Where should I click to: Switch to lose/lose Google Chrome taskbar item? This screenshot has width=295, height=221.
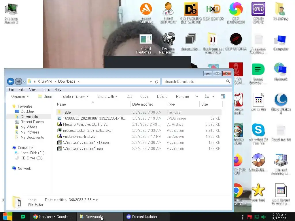(53, 217)
